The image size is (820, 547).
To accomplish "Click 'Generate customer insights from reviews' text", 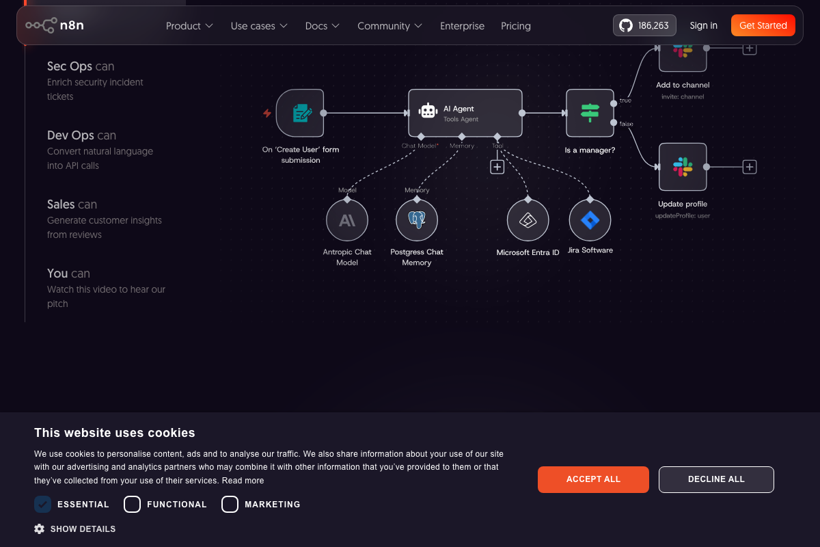I will pyautogui.click(x=105, y=228).
